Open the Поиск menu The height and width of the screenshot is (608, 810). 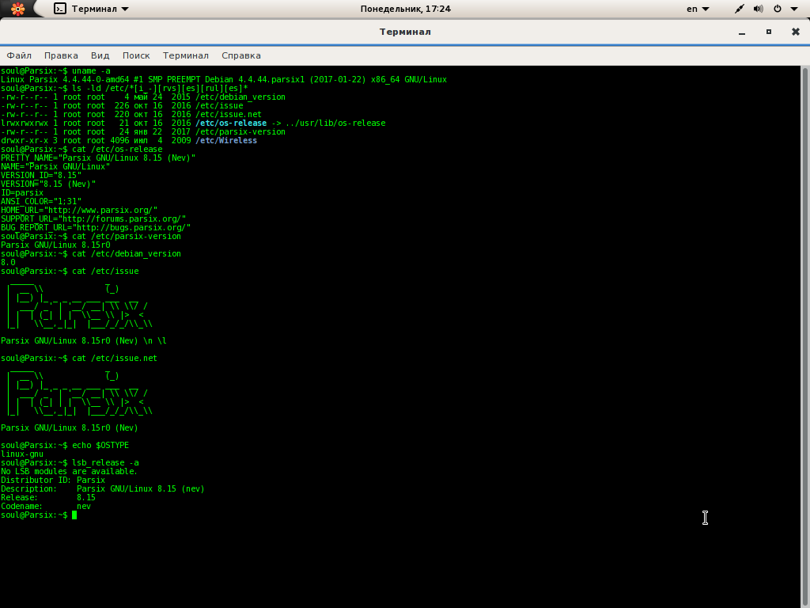coord(136,55)
